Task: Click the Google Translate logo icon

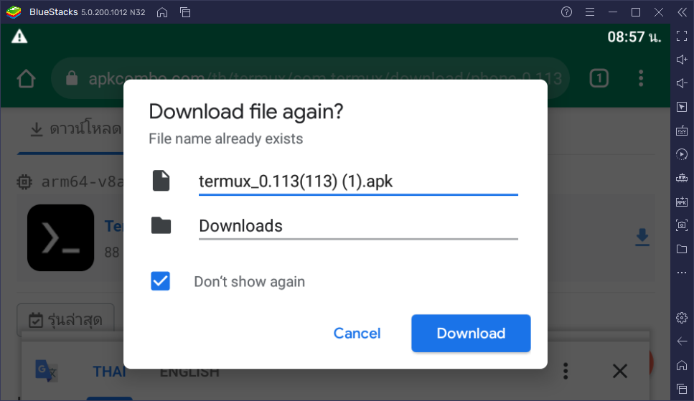Action: (x=47, y=370)
